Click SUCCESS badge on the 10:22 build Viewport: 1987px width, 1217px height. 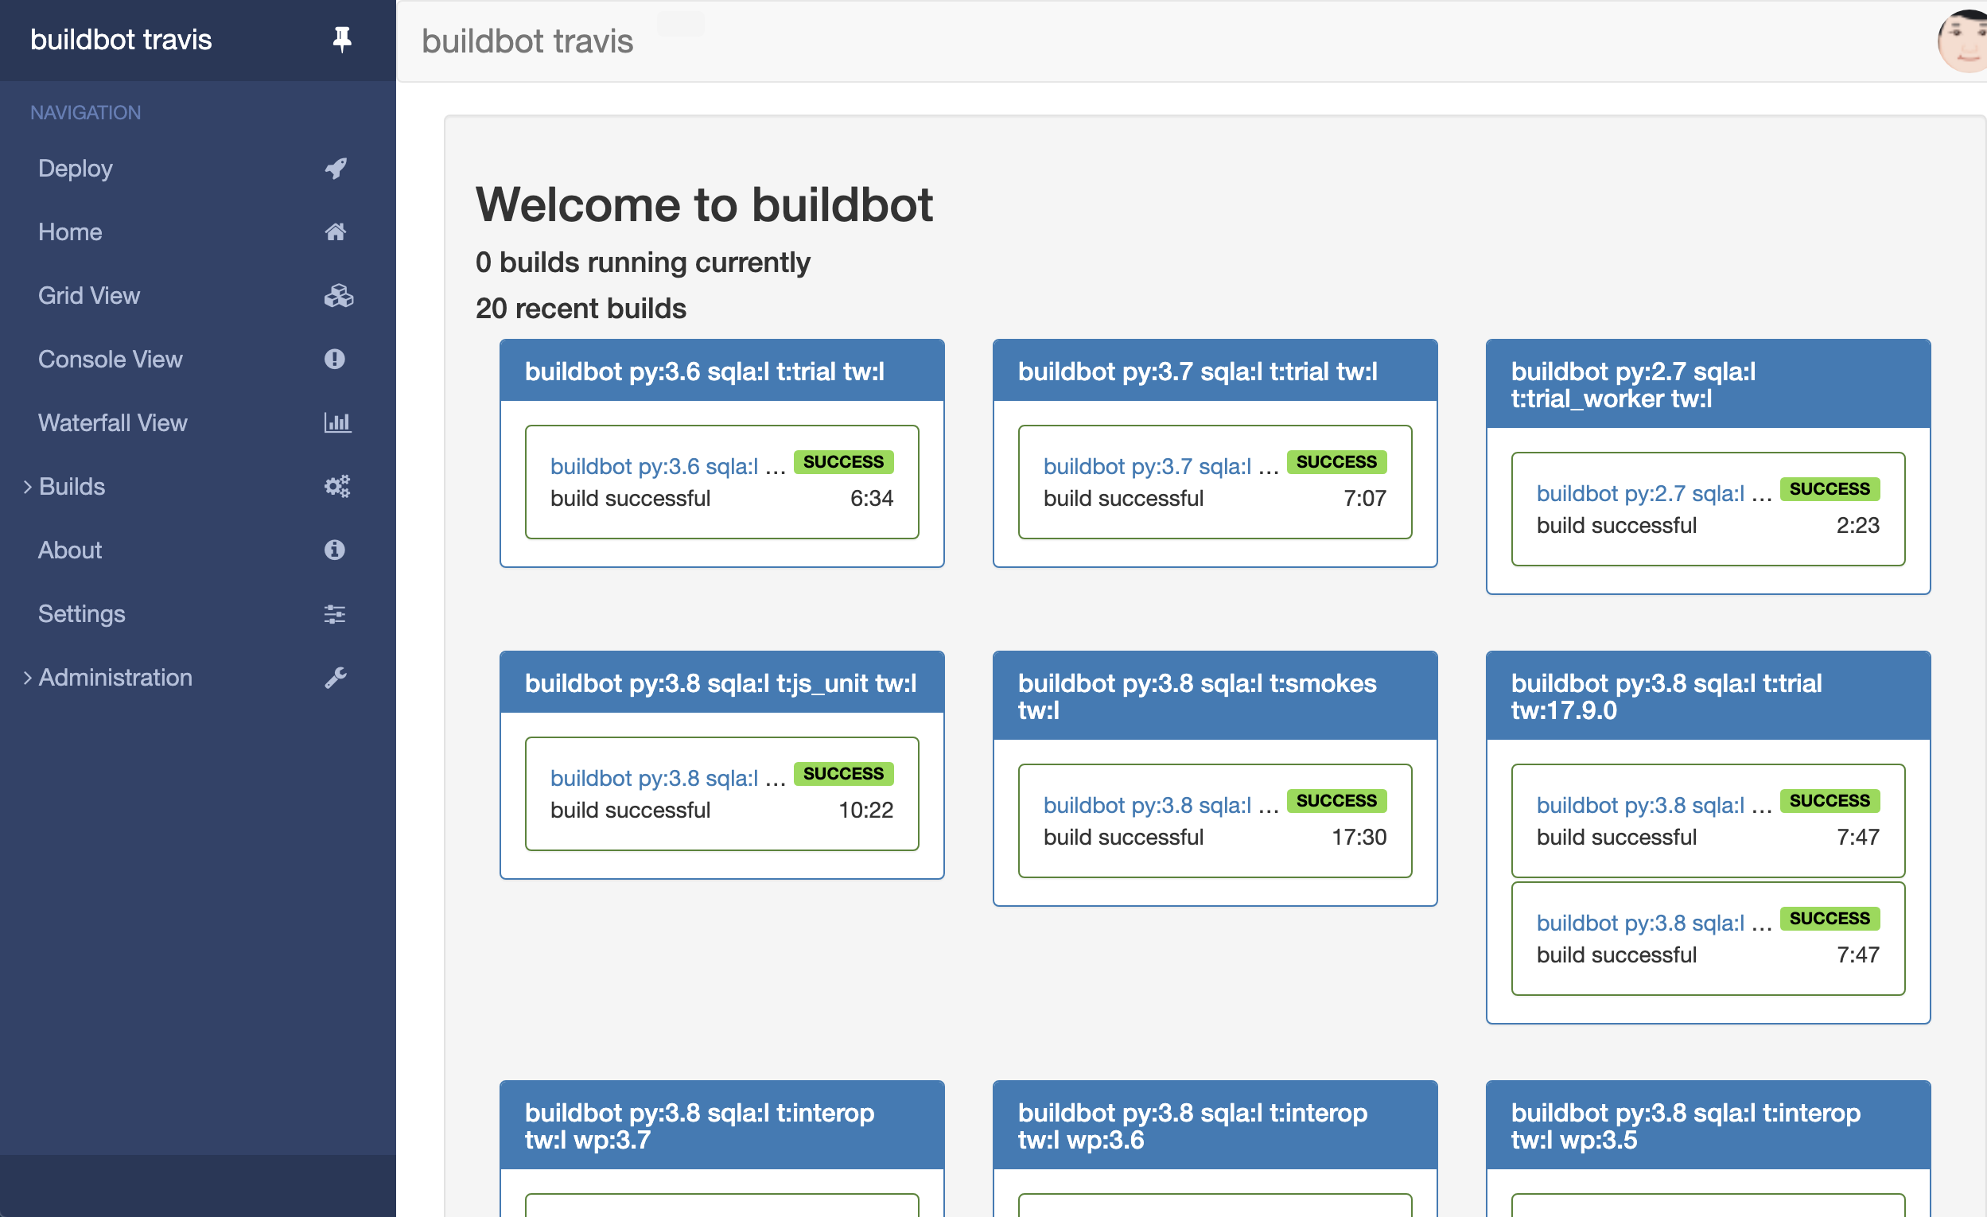click(843, 774)
